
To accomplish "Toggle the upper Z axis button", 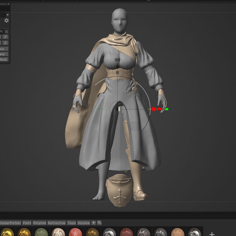I will click(5, 37).
